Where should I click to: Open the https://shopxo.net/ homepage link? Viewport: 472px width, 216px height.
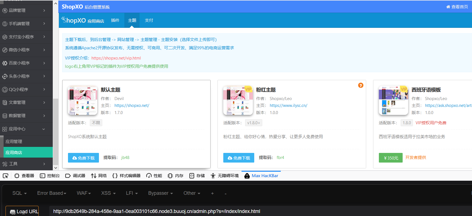coord(132,106)
